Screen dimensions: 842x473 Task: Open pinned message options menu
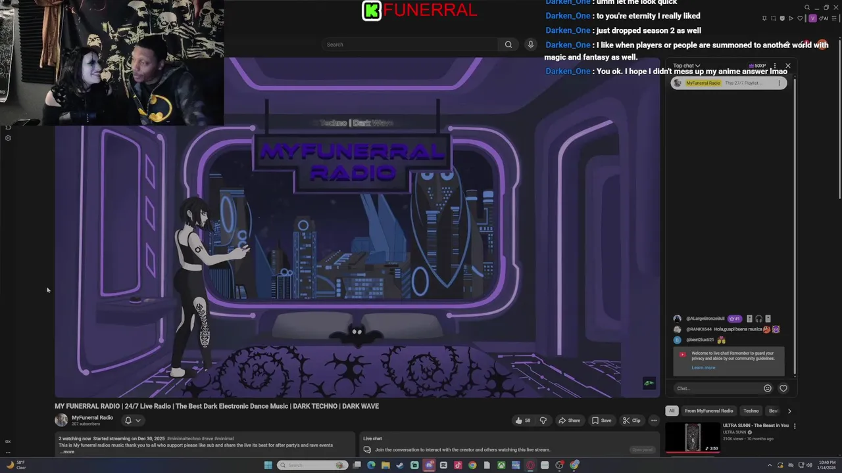[779, 83]
